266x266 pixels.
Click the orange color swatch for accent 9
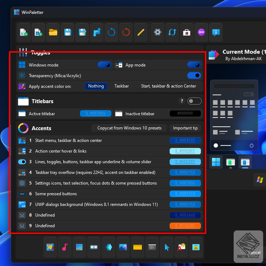click(x=185, y=226)
